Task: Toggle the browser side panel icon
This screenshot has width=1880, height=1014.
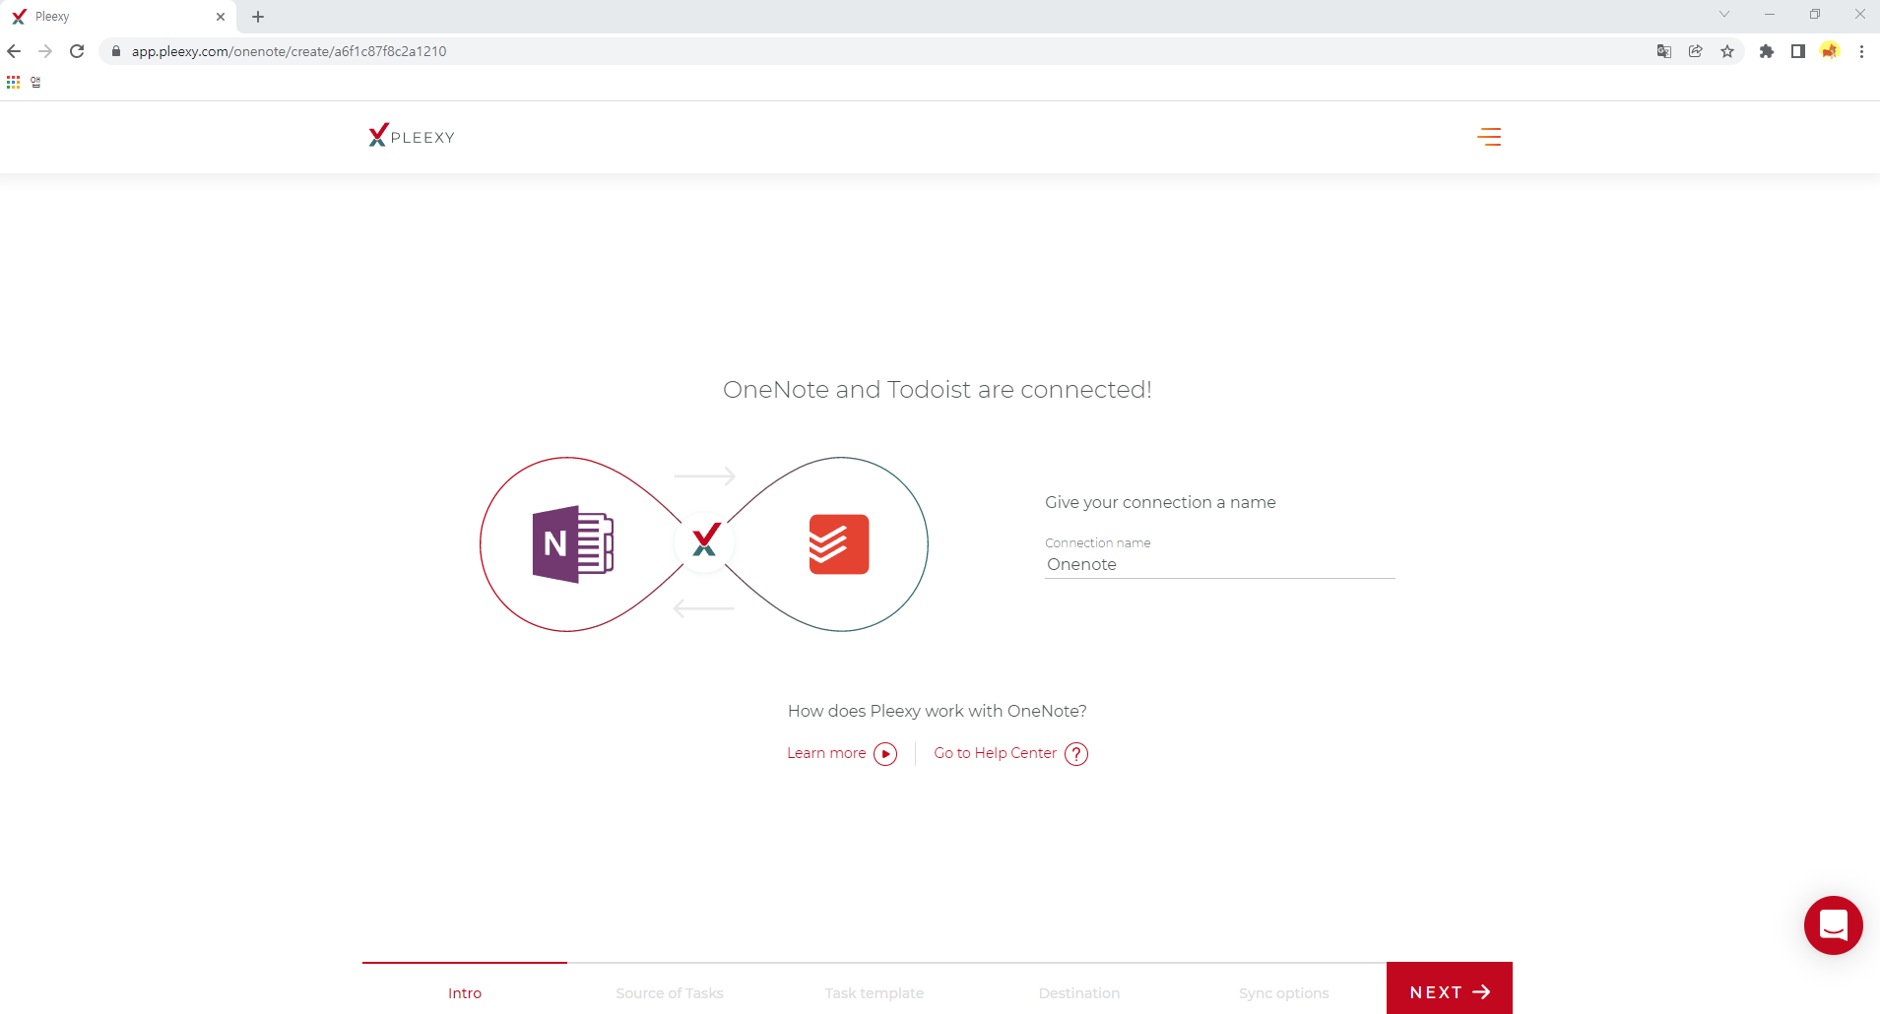Action: tap(1798, 51)
